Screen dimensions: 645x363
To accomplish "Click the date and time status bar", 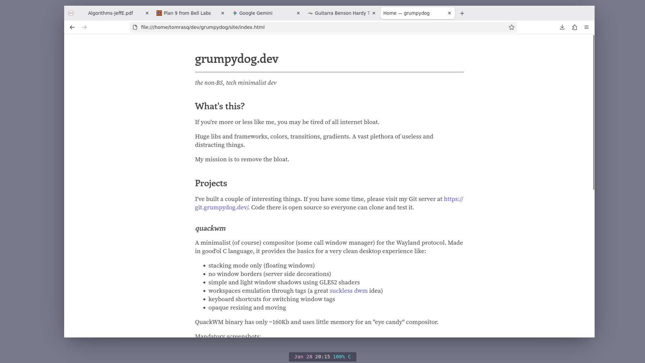I will click(x=322, y=357).
